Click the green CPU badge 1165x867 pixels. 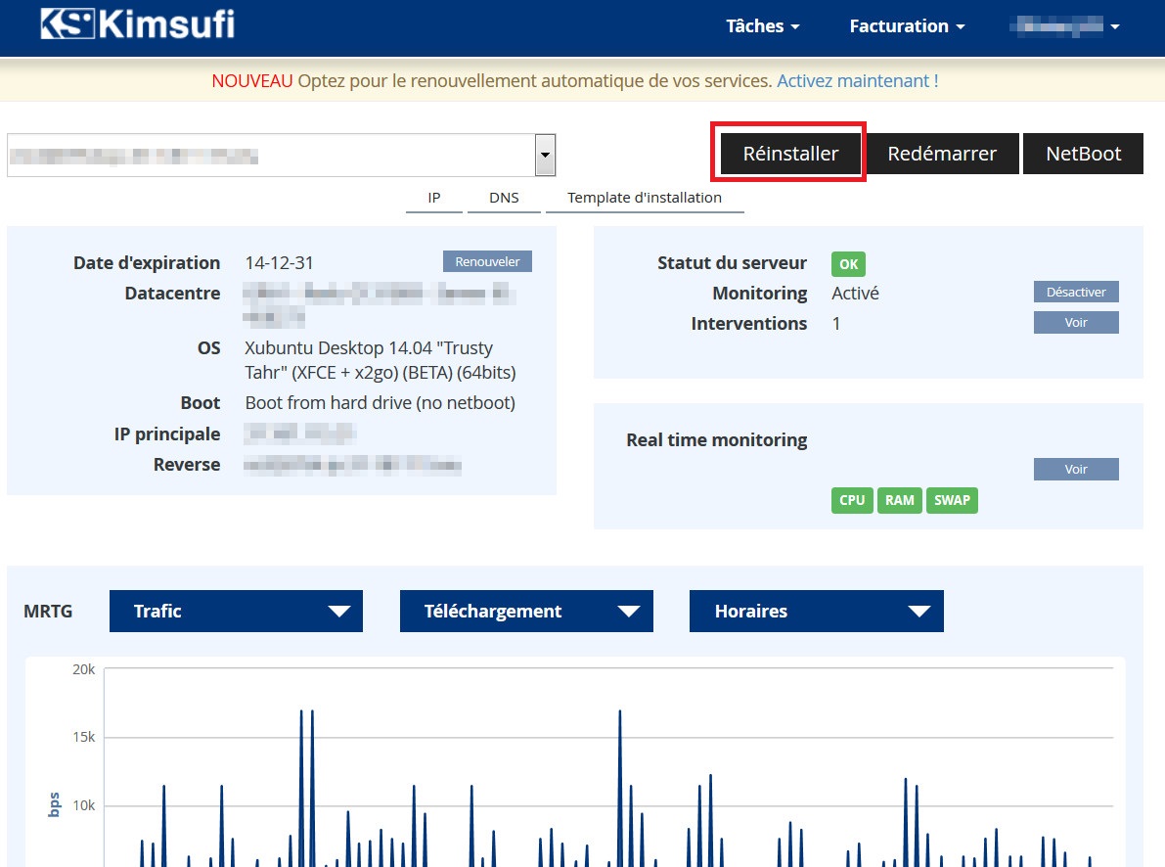(x=851, y=500)
